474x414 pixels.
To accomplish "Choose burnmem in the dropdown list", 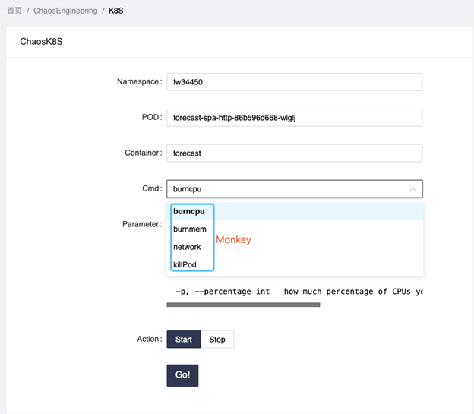I will tap(190, 229).
